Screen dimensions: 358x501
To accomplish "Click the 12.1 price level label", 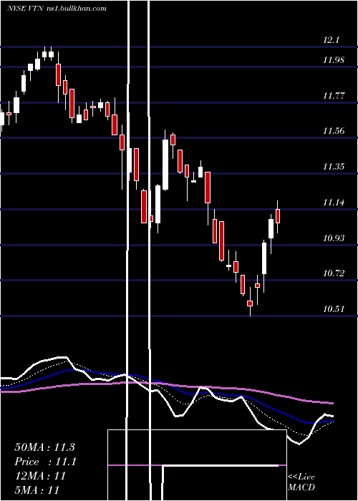I will pos(331,40).
